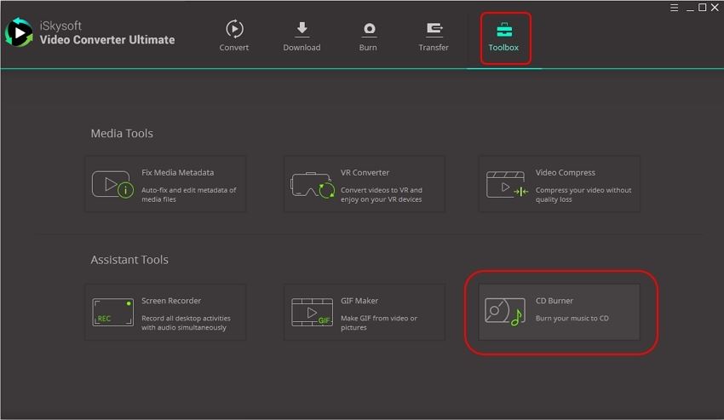This screenshot has height=420, width=724.
Task: Close the iSkysoft Video Converter window
Action: [x=715, y=8]
